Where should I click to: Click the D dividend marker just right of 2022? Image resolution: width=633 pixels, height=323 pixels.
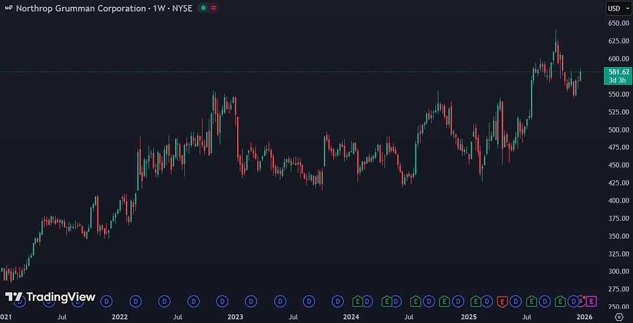(136, 301)
